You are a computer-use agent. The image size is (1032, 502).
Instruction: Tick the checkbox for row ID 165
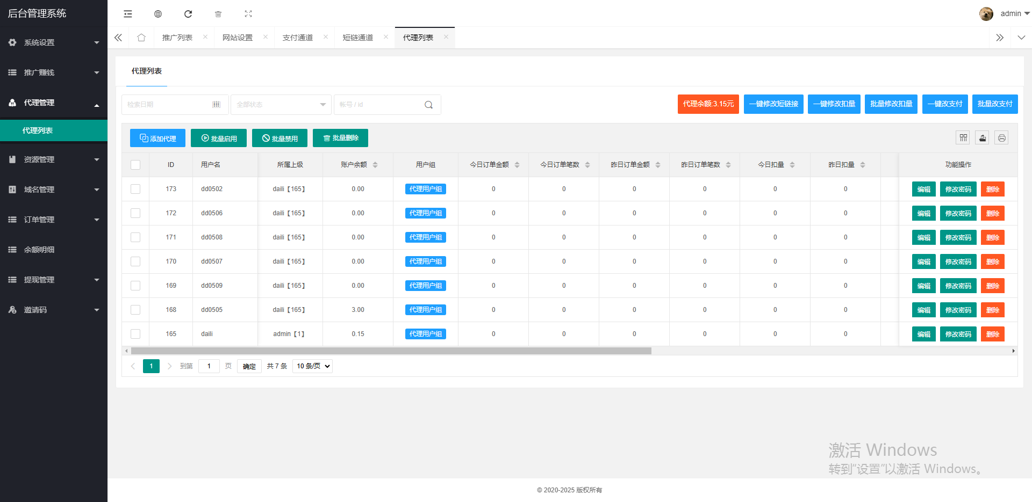[x=135, y=334]
